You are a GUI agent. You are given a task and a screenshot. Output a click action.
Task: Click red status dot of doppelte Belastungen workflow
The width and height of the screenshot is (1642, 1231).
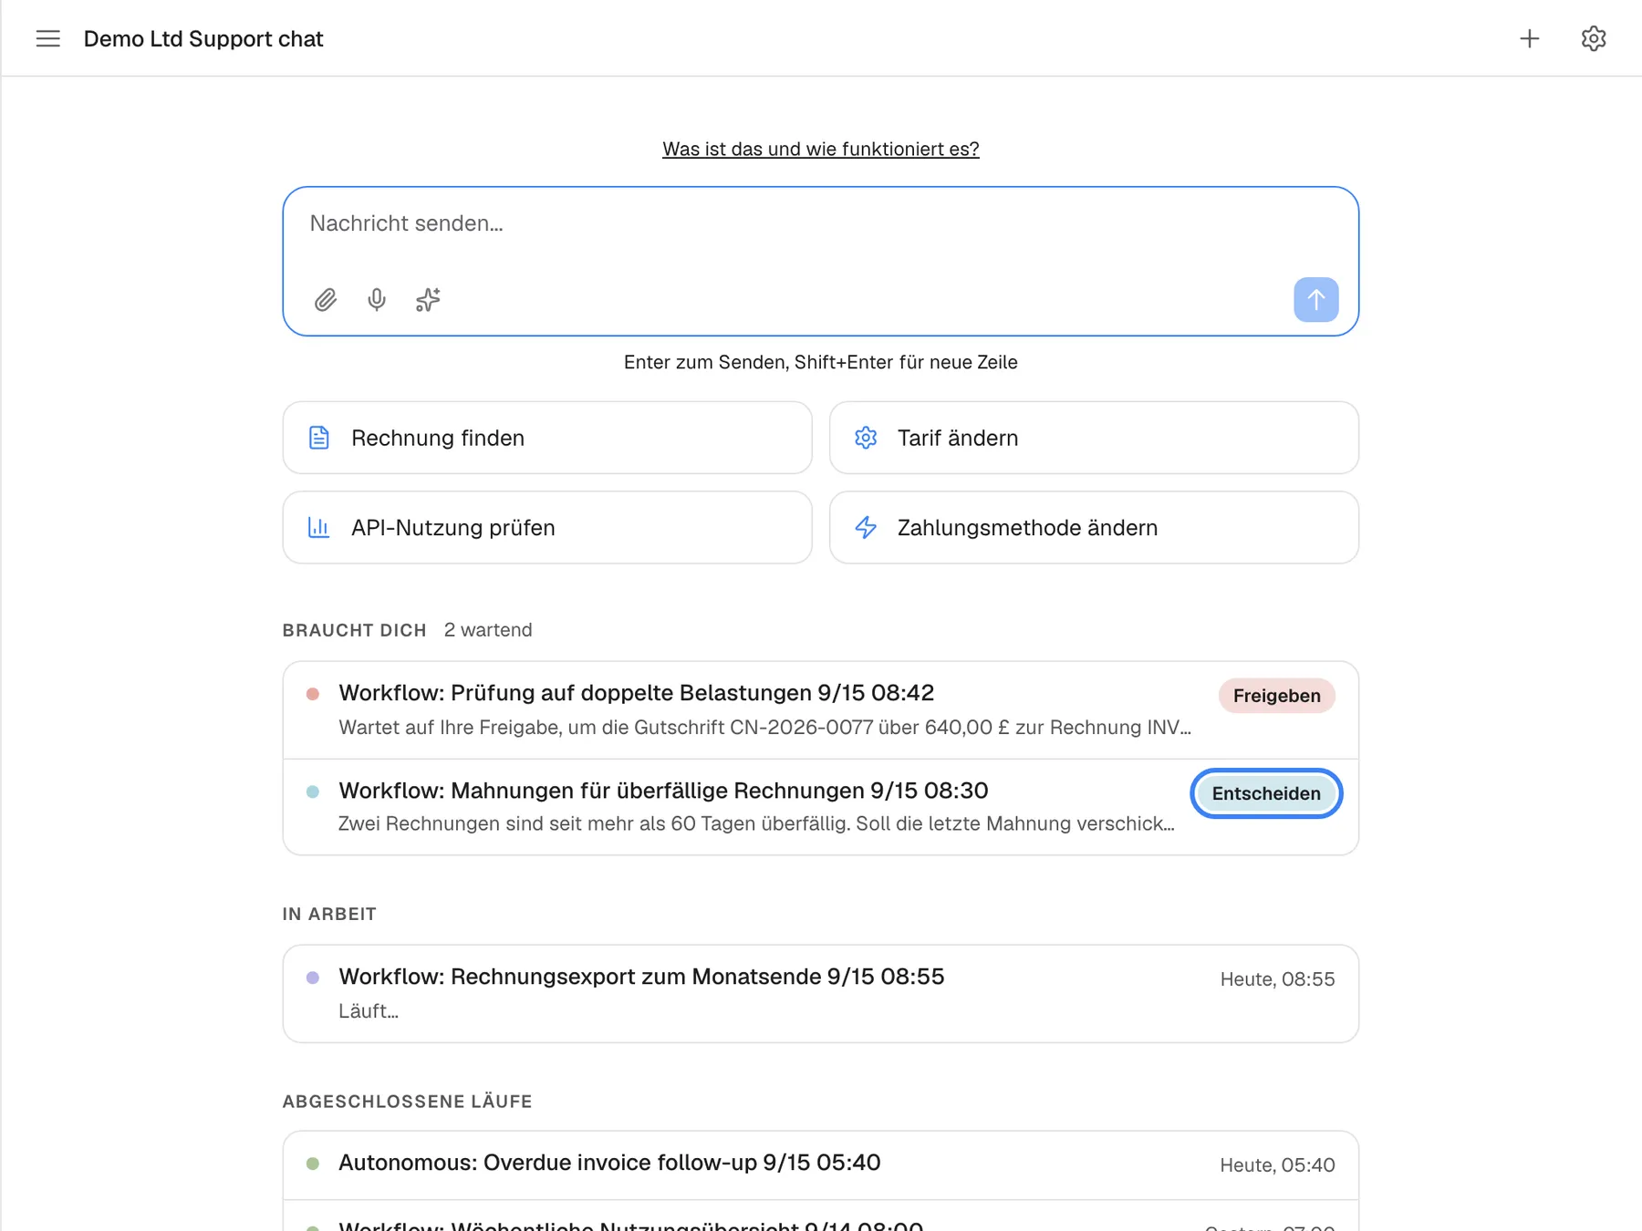313,694
